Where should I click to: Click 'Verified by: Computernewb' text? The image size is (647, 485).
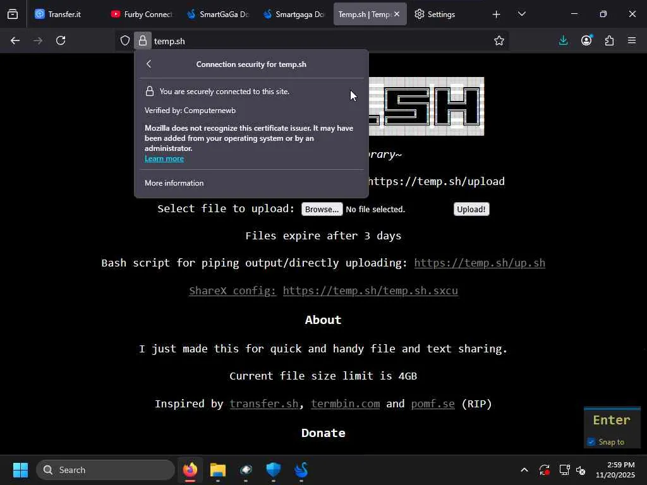pyautogui.click(x=190, y=111)
